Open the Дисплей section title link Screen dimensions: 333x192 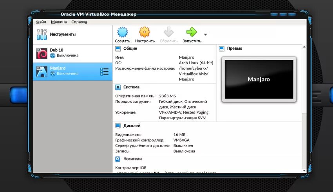pyautogui.click(x=132, y=126)
